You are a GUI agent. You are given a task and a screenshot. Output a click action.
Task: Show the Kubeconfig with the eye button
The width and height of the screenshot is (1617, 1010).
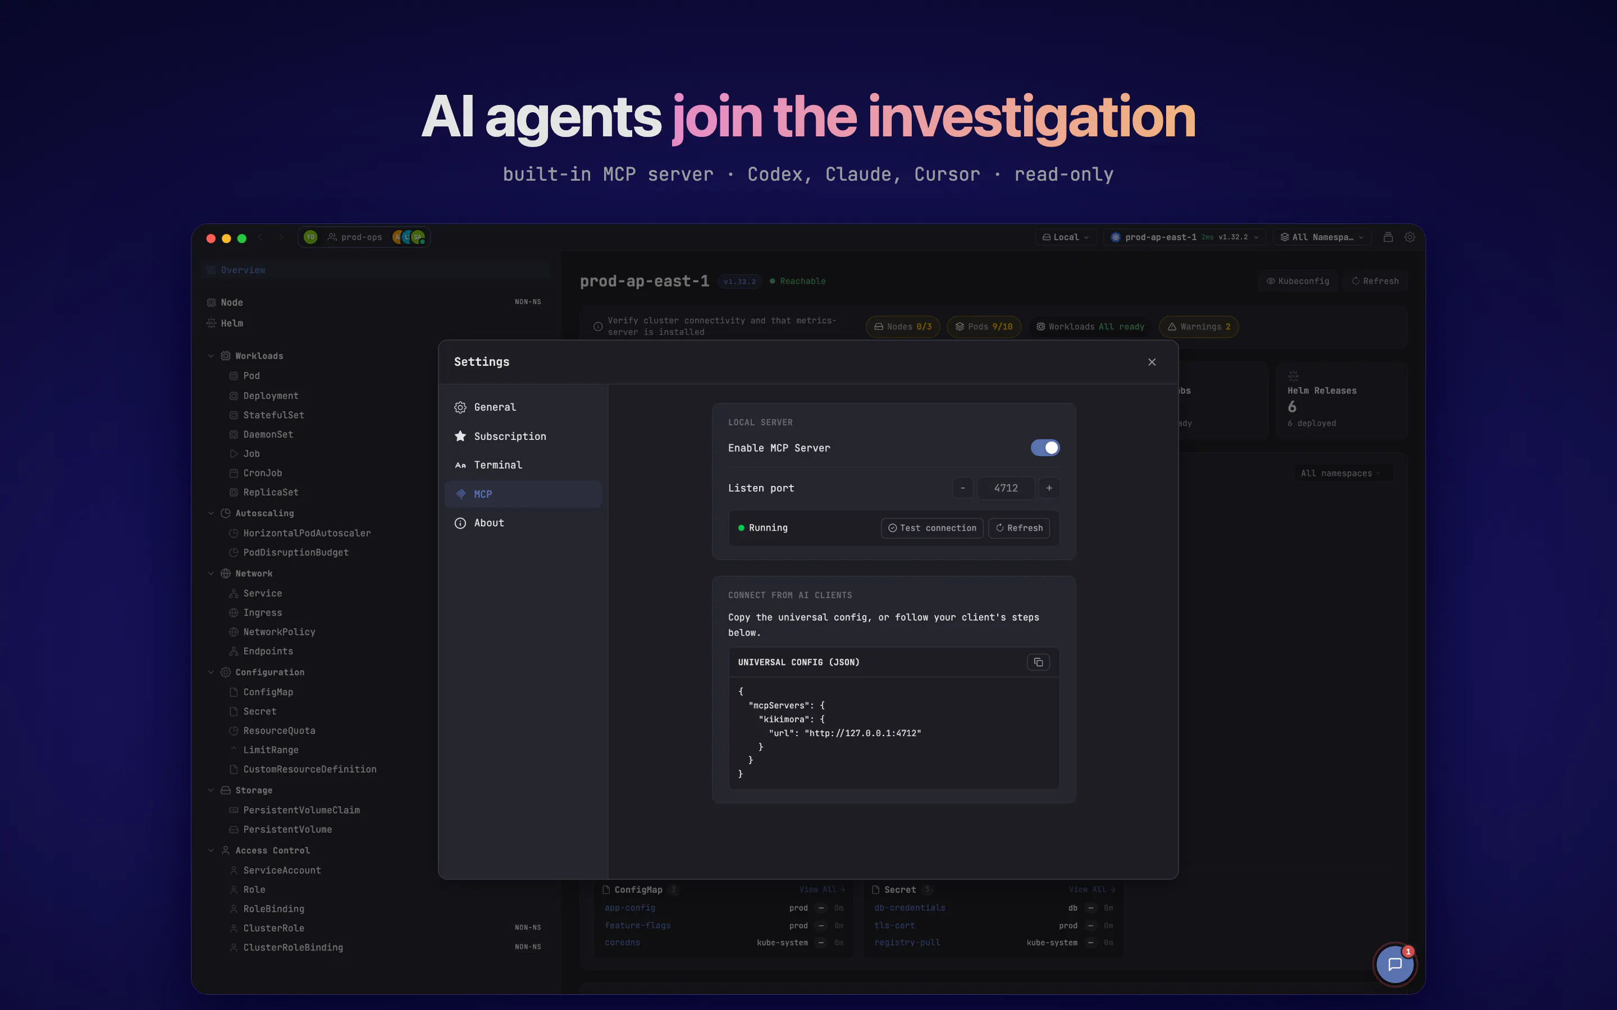[x=1298, y=281]
